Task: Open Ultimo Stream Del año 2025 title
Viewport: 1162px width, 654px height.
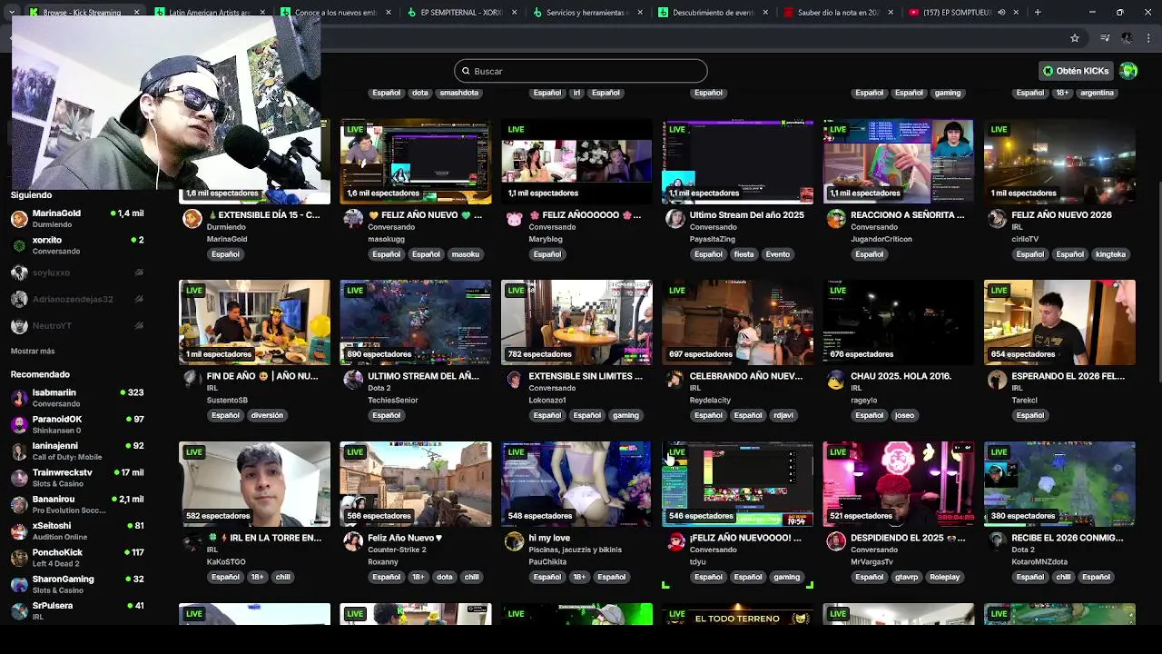Action: click(x=746, y=215)
